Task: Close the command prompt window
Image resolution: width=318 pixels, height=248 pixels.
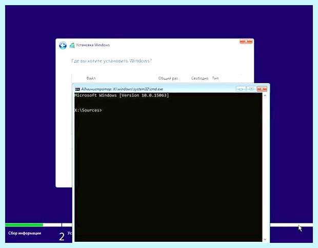Action: [x=262, y=89]
